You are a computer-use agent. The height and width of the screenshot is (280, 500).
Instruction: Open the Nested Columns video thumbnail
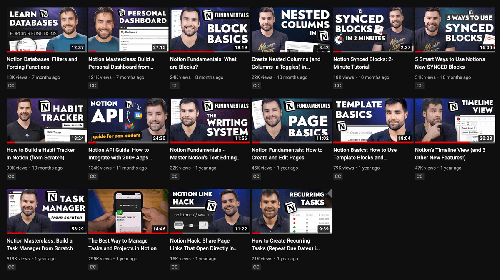[x=292, y=30]
